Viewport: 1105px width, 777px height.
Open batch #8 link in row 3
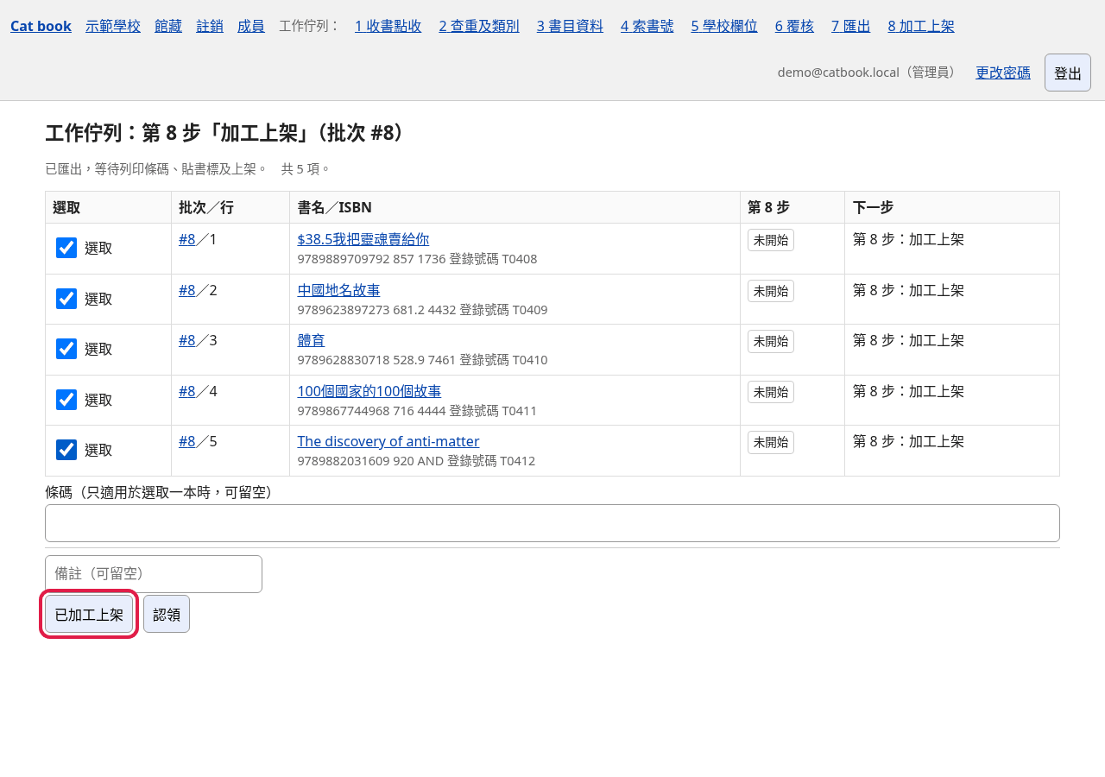[187, 340]
